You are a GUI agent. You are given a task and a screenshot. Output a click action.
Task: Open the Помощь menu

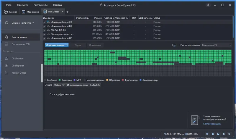coord(58,5)
